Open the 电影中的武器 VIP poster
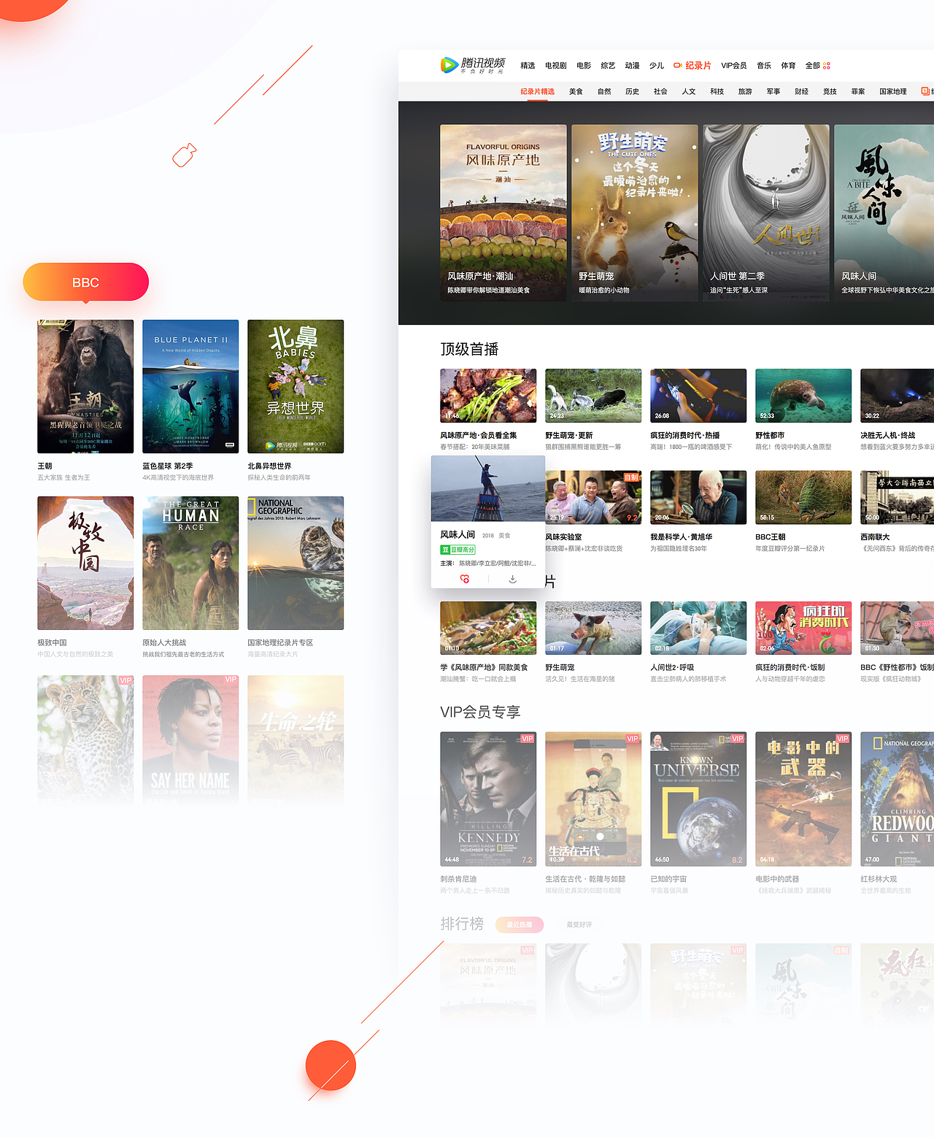 coord(803,799)
